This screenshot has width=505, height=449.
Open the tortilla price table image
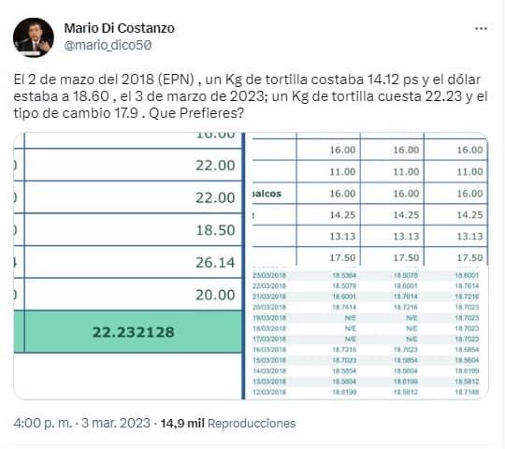[x=128, y=266]
